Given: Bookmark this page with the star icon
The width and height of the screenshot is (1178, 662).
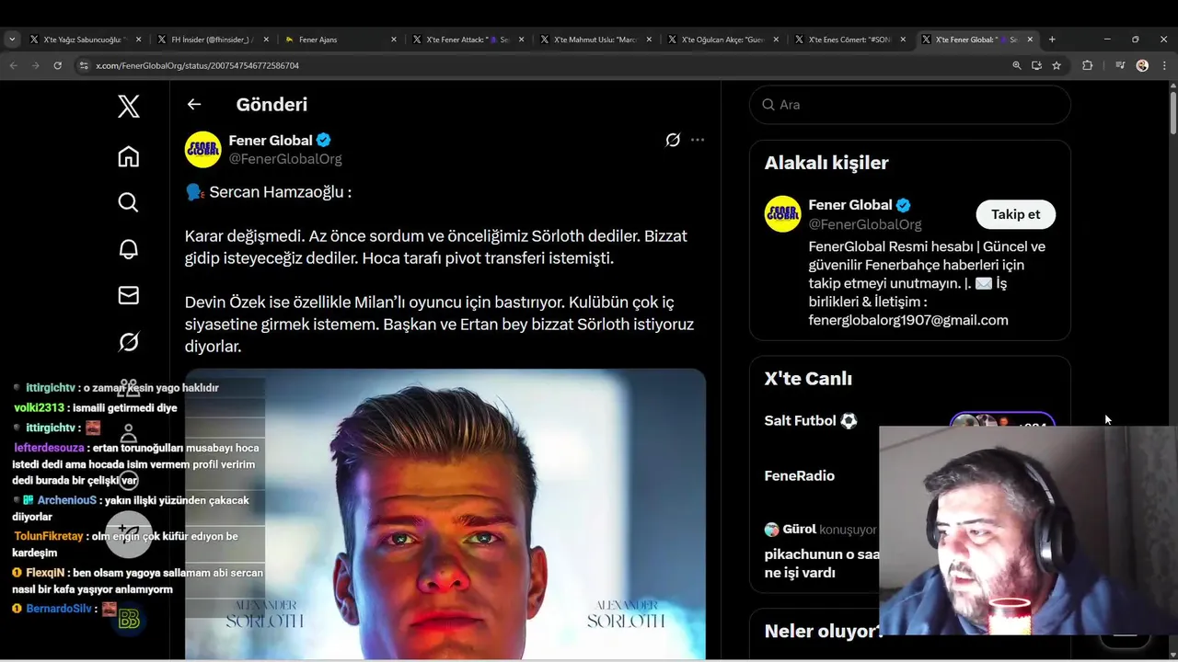Looking at the screenshot, I should point(1057,65).
